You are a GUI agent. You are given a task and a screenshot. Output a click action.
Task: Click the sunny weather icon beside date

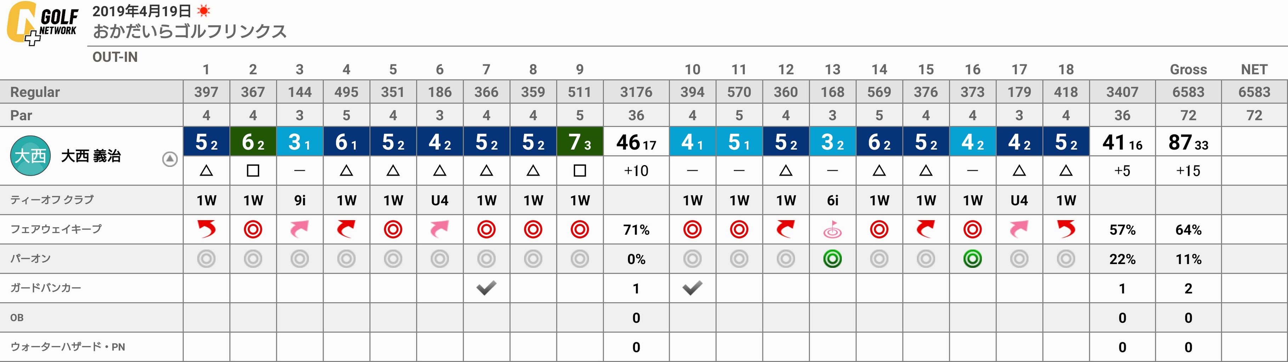204,11
